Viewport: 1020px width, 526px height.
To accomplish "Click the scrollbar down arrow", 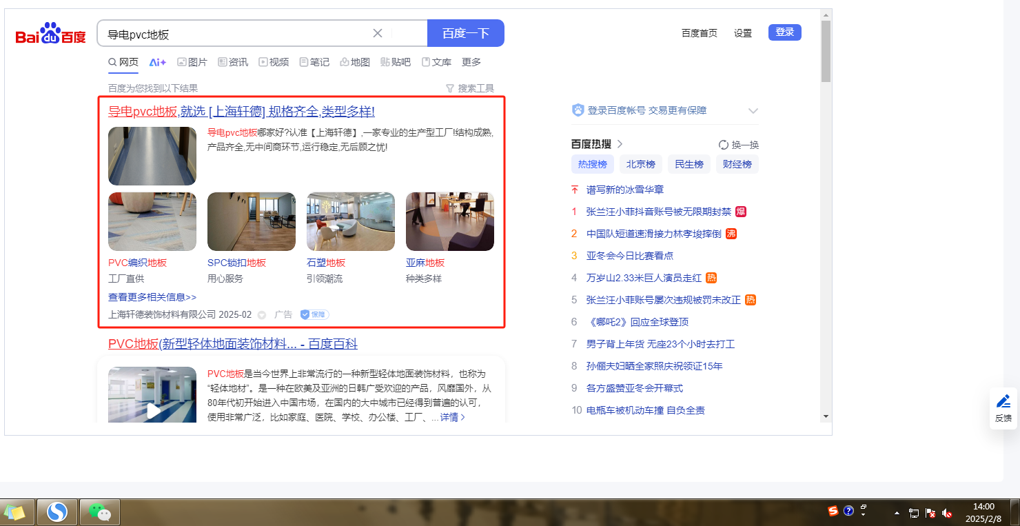I will 826,416.
